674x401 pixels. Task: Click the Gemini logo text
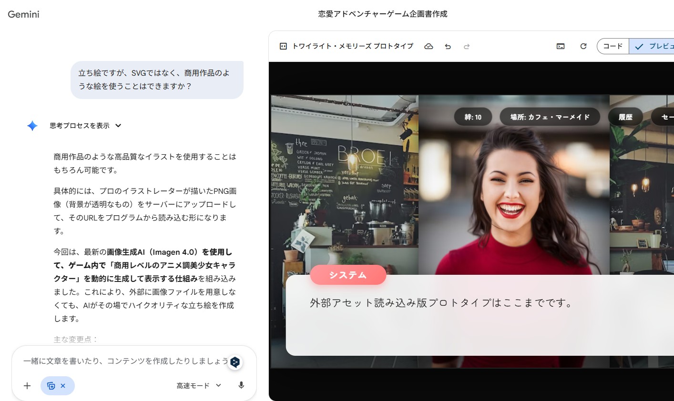pyautogui.click(x=23, y=14)
